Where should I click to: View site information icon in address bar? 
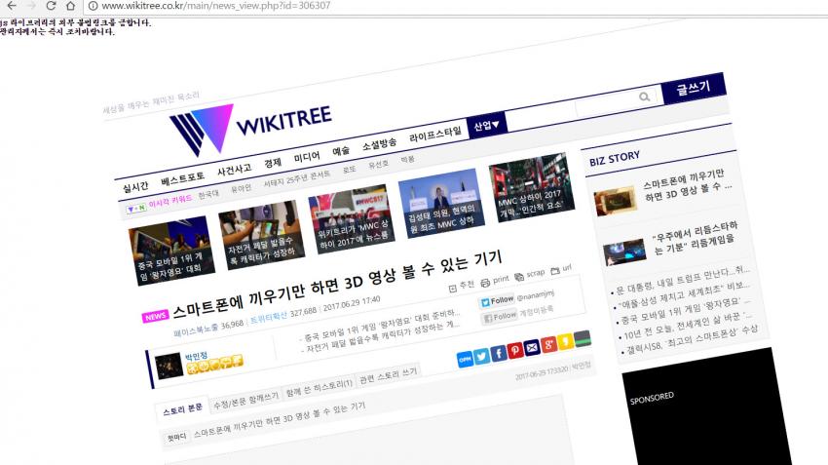click(x=93, y=6)
